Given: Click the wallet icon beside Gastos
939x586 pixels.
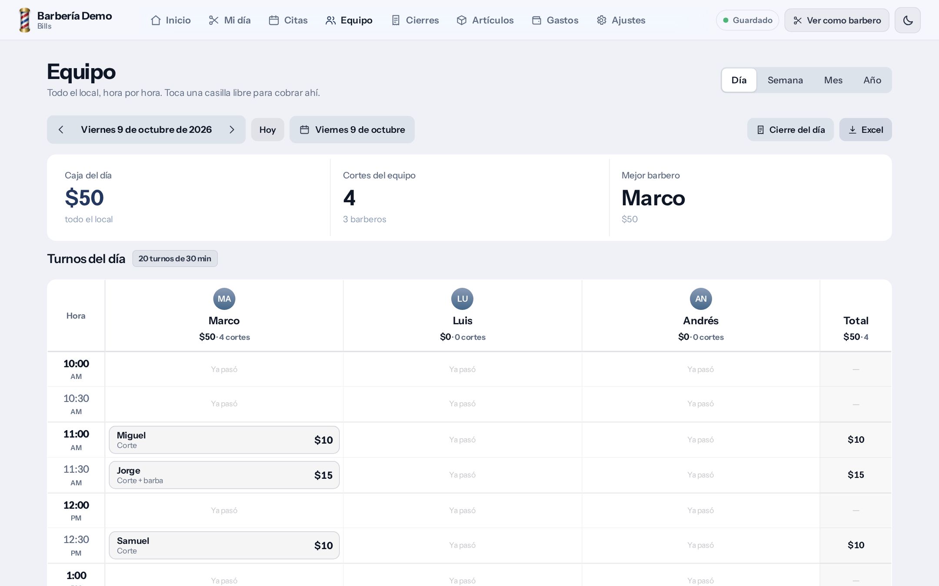Looking at the screenshot, I should point(536,20).
